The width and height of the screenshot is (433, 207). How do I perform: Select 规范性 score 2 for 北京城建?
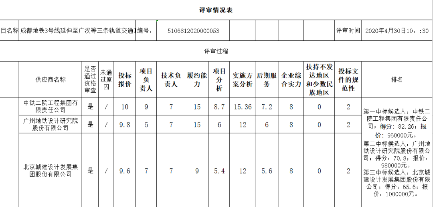(348, 171)
